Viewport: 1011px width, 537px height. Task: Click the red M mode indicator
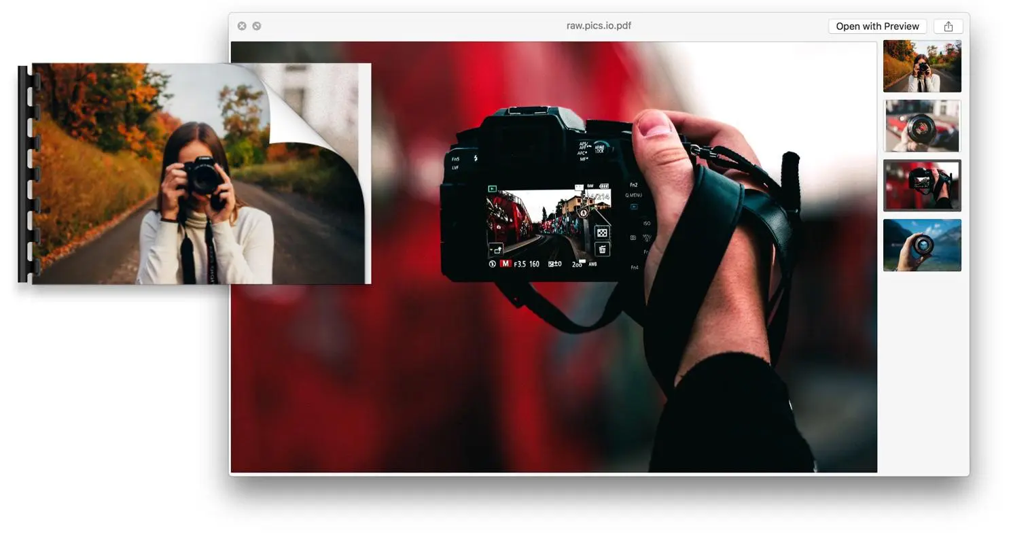tap(505, 264)
